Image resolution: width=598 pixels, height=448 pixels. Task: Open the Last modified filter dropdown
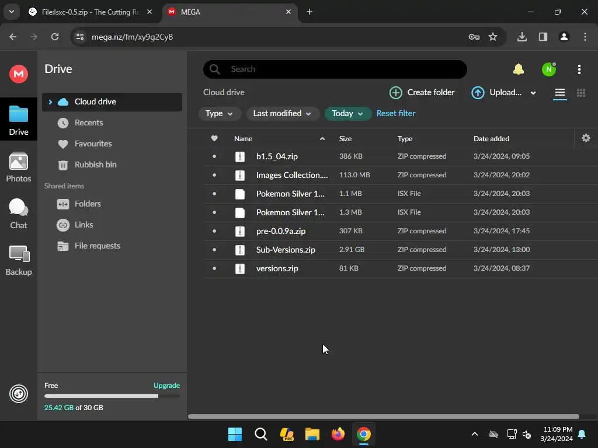[282, 114]
